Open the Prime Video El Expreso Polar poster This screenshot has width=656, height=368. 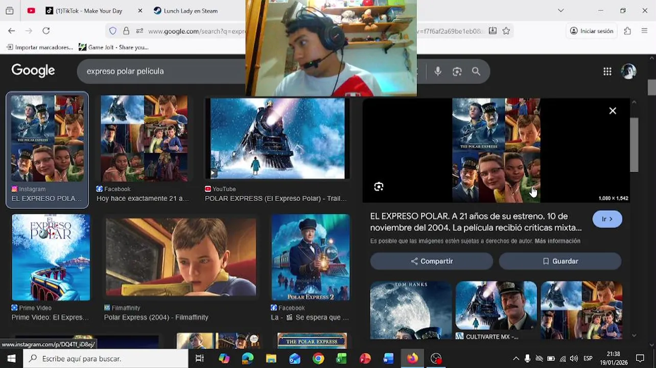pyautogui.click(x=51, y=258)
